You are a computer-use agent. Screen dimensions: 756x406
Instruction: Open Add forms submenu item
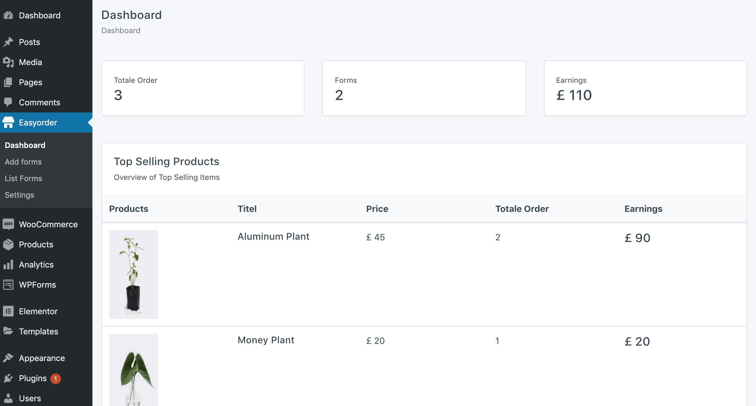pos(23,162)
